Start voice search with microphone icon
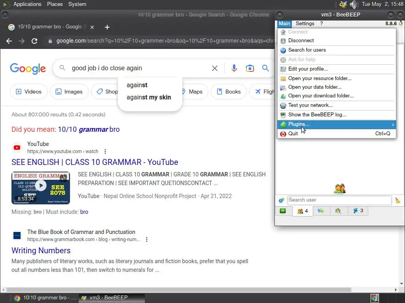The width and height of the screenshot is (405, 303). point(234,68)
